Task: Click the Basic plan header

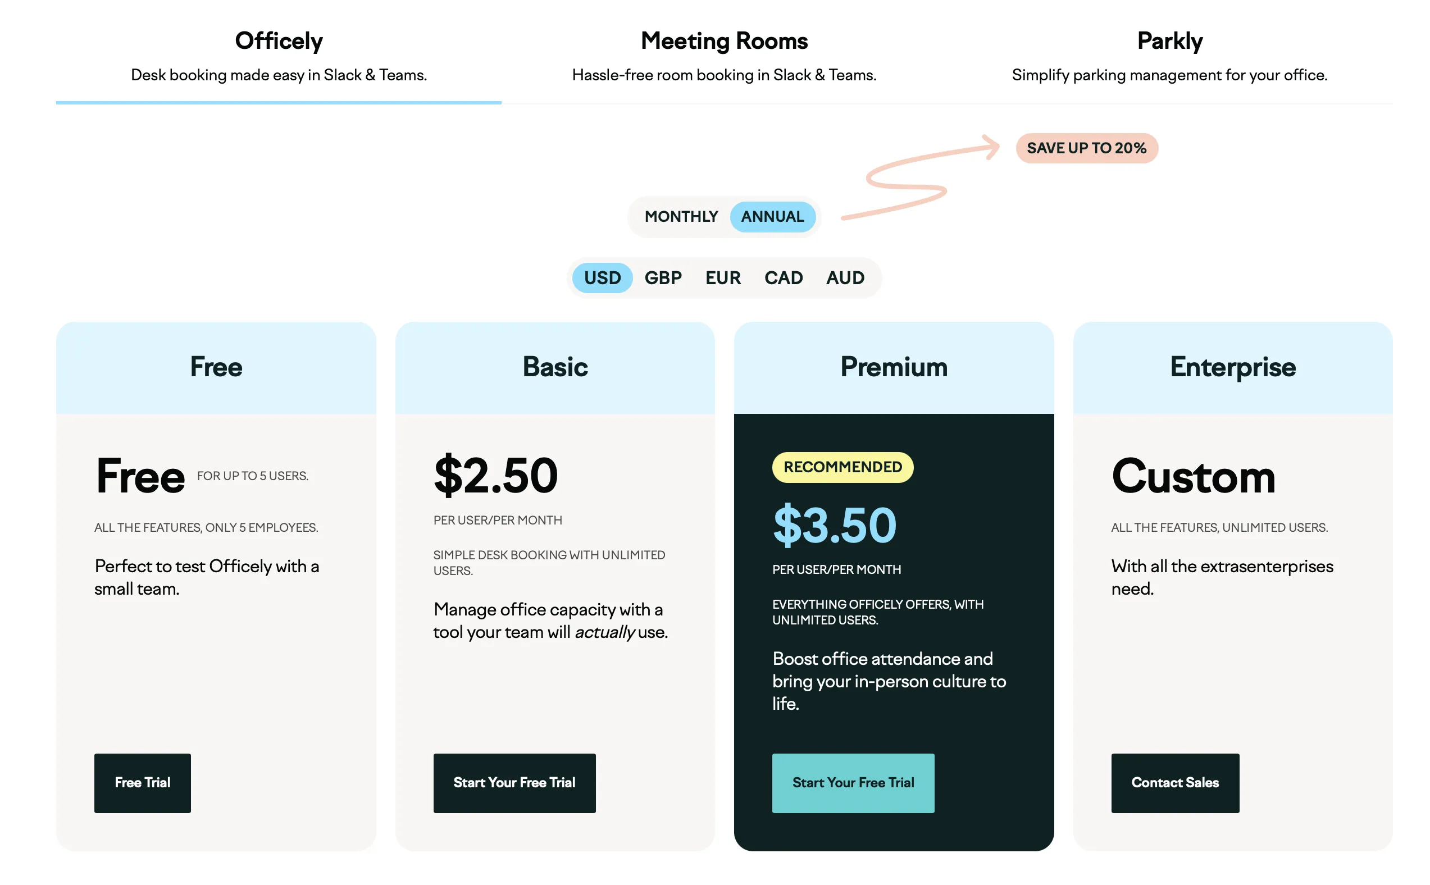Action: (555, 367)
